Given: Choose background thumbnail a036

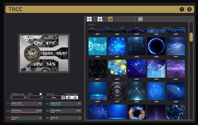Looking at the screenshot, I should (x=97, y=46).
